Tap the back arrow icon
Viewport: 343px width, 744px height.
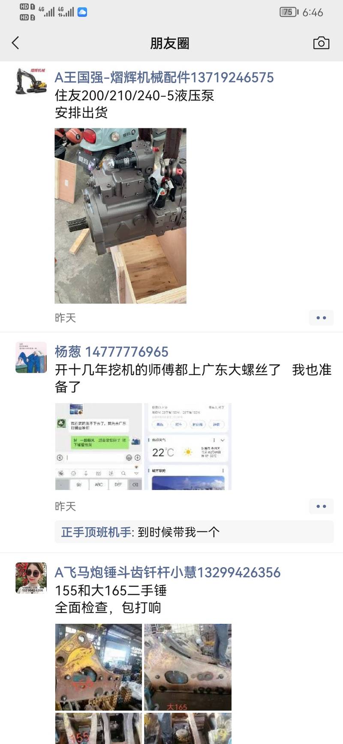point(15,43)
